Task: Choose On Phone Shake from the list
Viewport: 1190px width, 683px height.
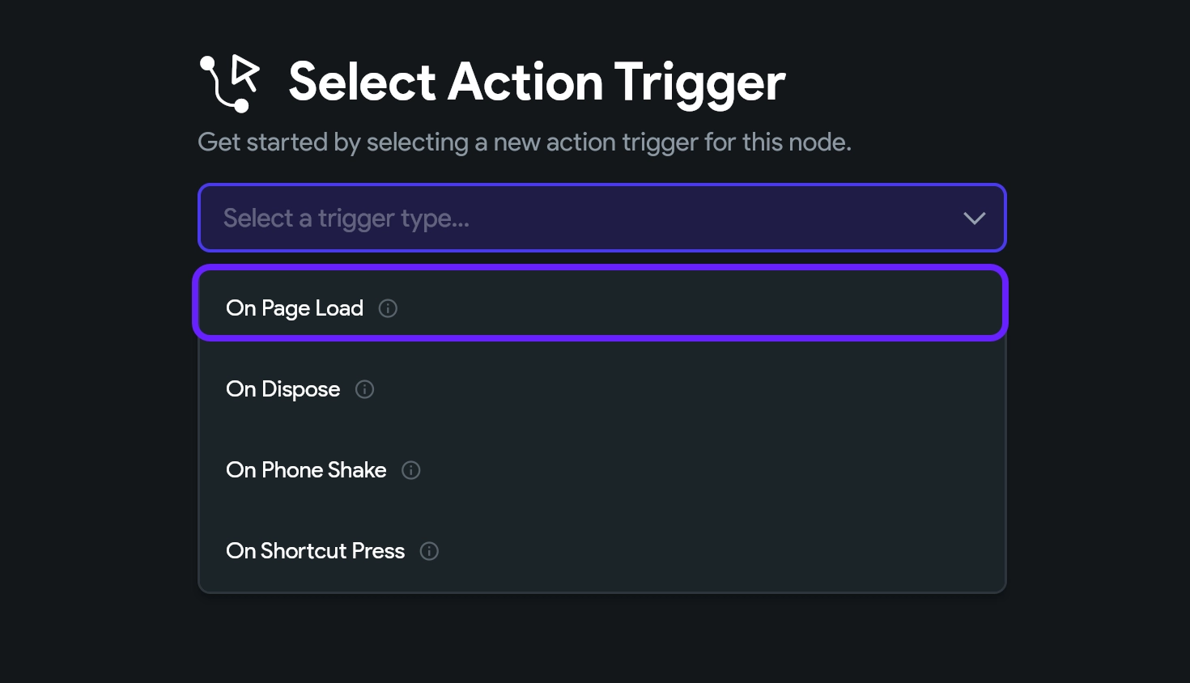Action: click(306, 470)
